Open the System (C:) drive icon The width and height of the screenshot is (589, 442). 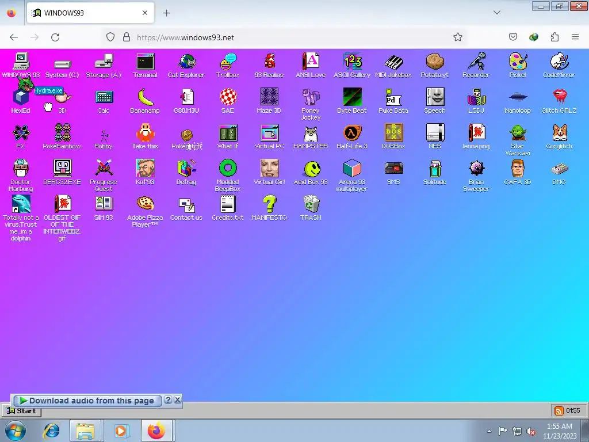[62, 63]
